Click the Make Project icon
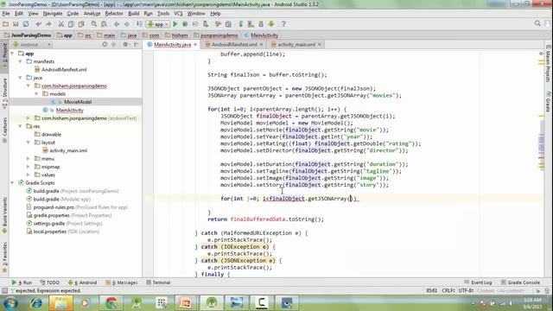Screen dimensions: 553x311 click(139, 24)
